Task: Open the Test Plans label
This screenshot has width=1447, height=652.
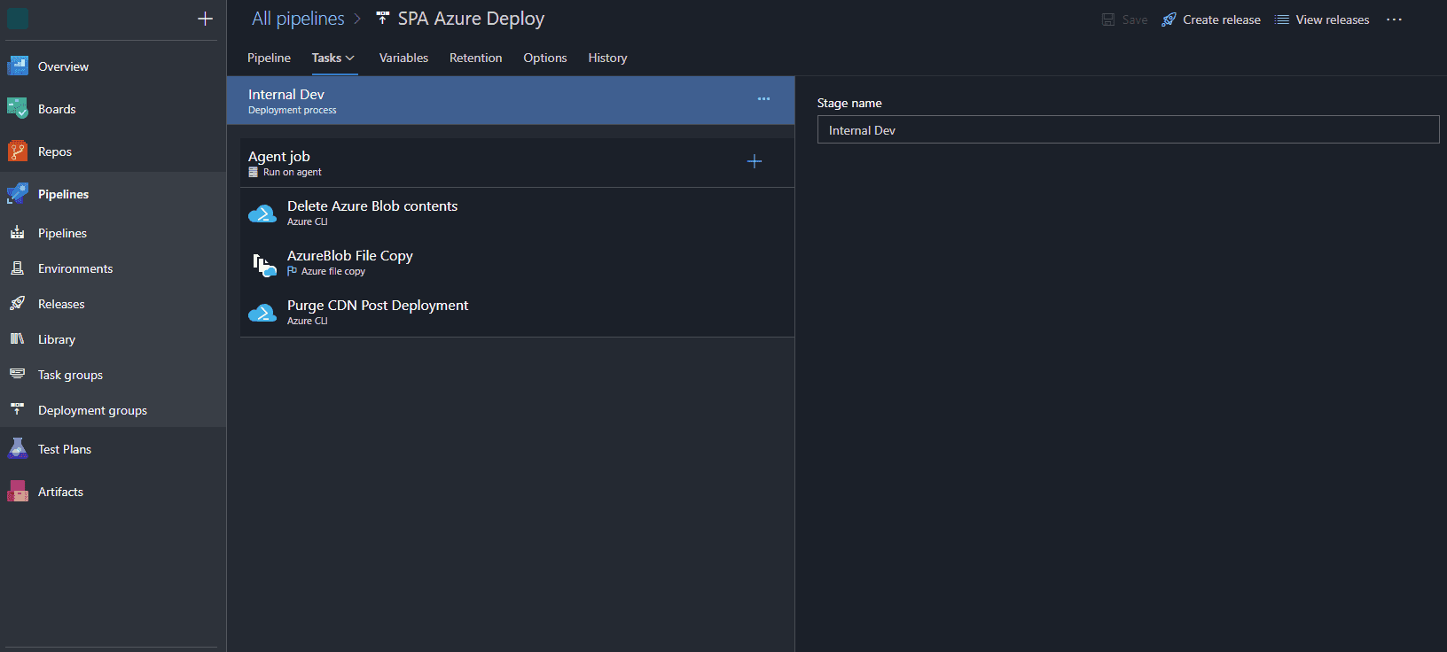Action: tap(65, 449)
